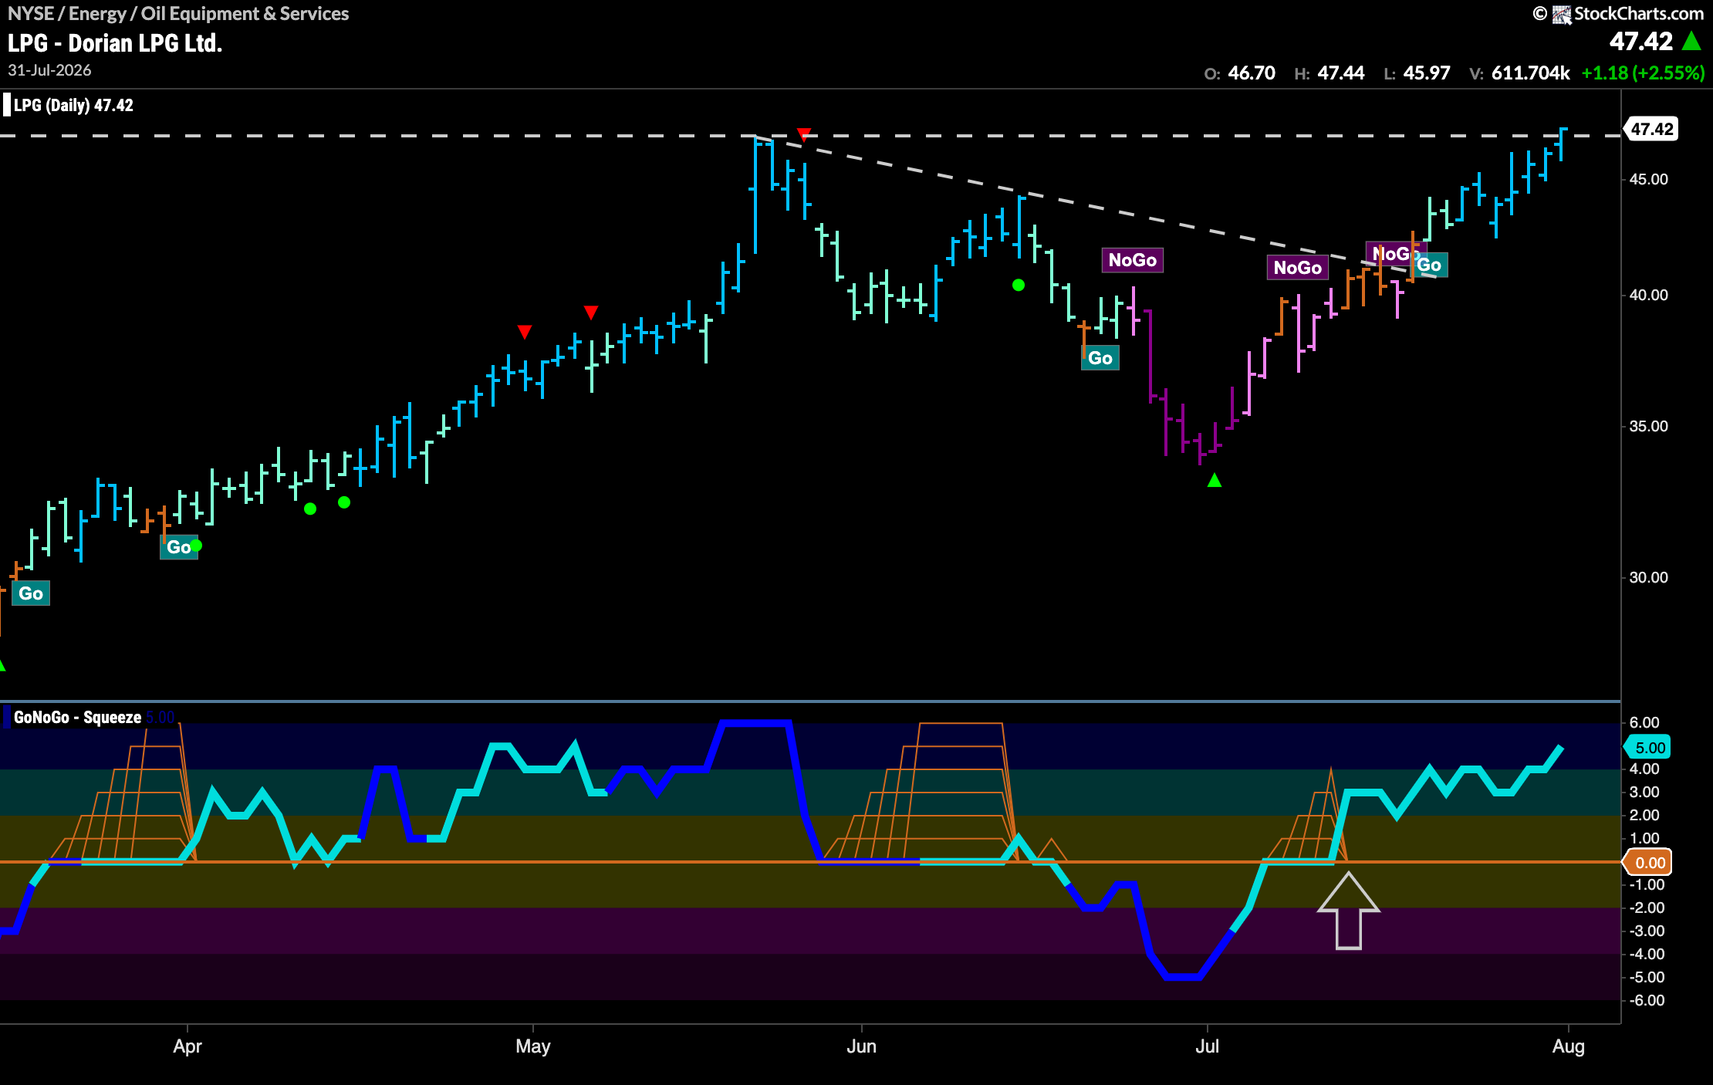Click the 'May' label on the time axis

tap(533, 1046)
